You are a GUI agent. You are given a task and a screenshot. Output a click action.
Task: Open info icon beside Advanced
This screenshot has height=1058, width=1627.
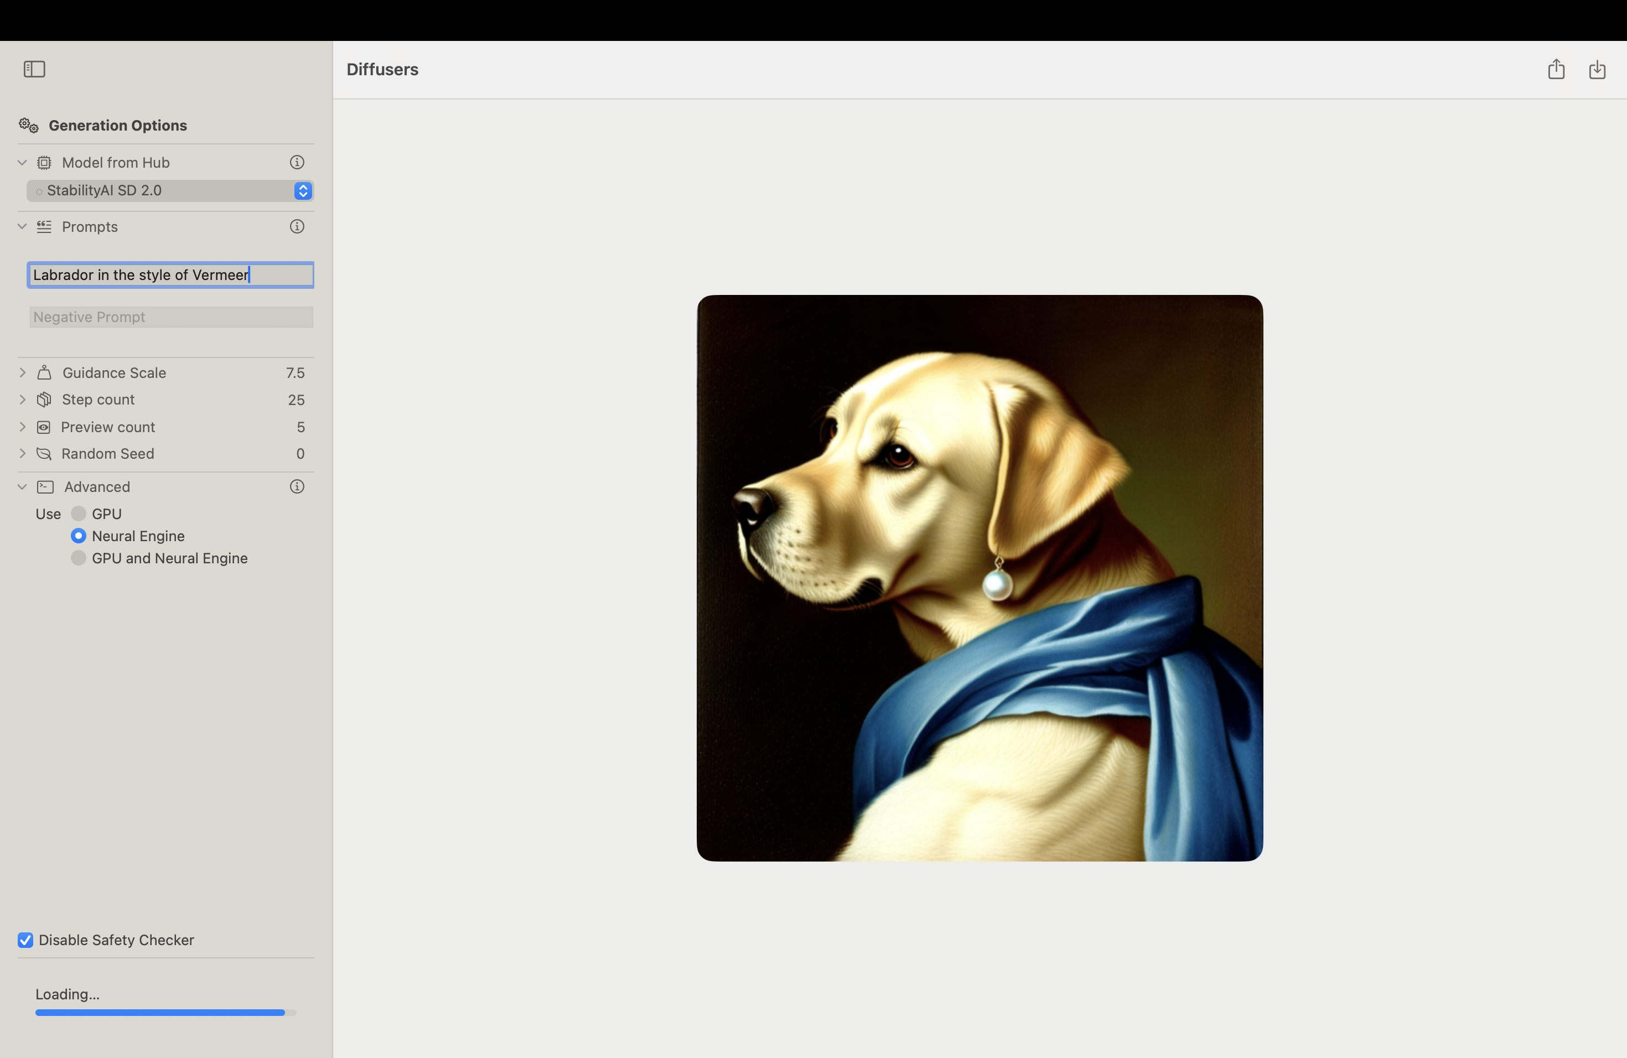pos(297,486)
